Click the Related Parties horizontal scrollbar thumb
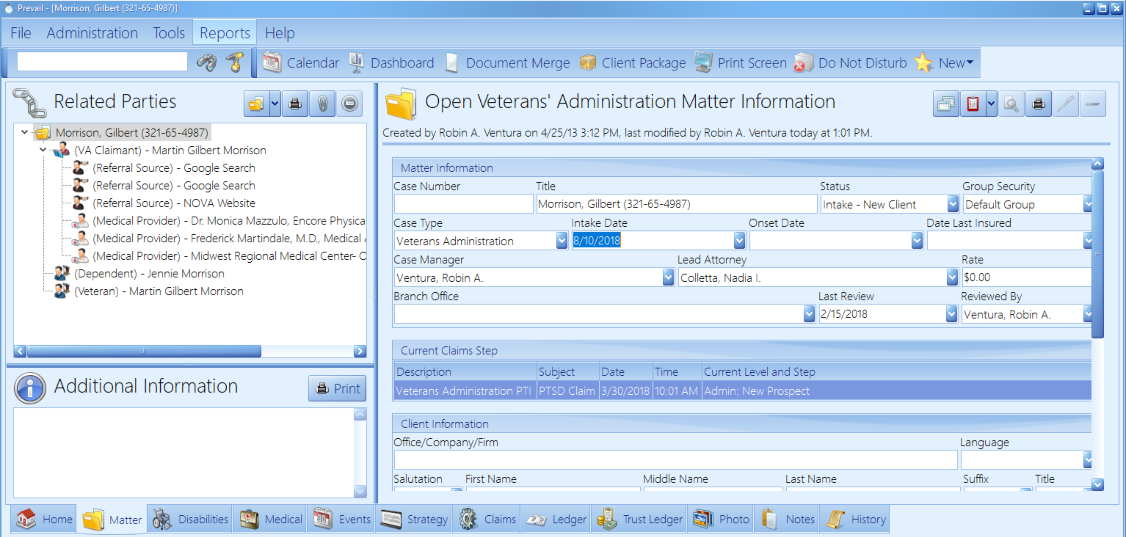1126x537 pixels. click(x=143, y=351)
